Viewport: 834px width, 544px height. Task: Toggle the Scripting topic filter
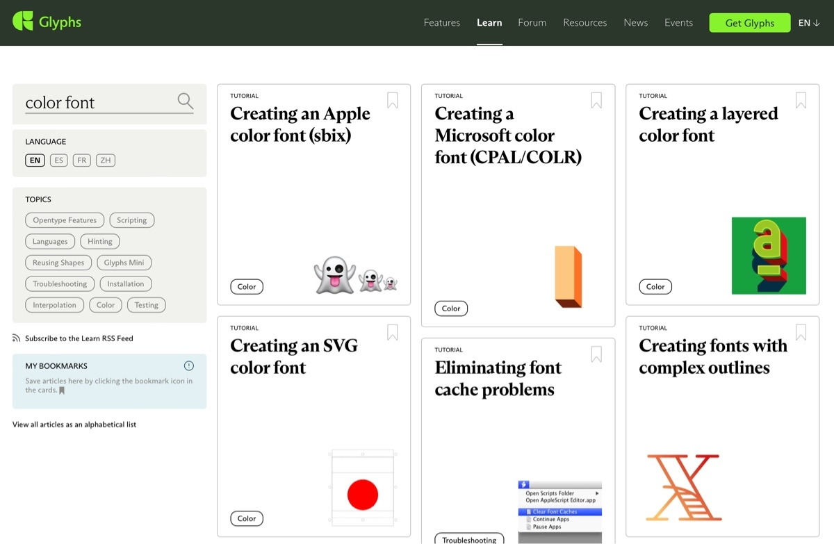132,220
